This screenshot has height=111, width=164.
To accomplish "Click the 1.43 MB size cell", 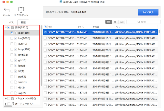I will click(x=82, y=75).
